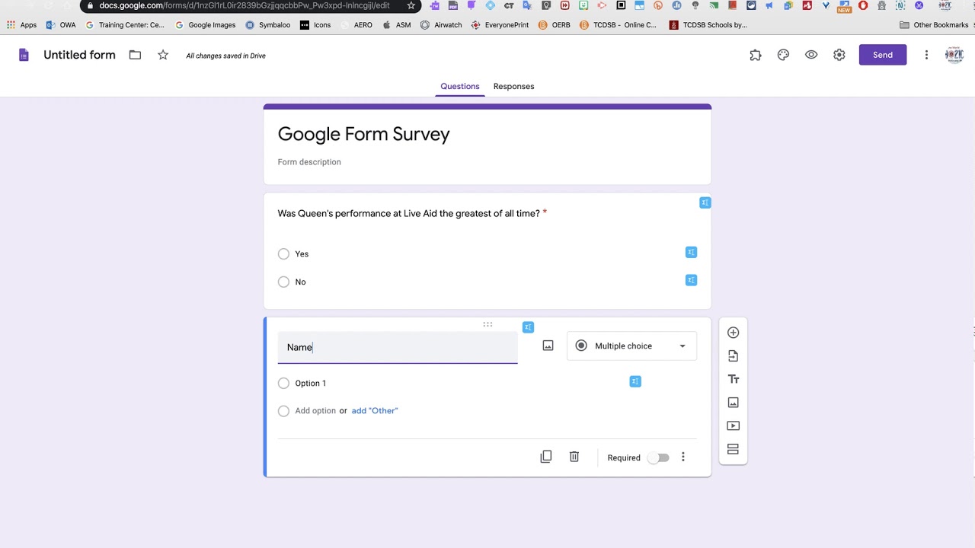
Task: Open the Multiple choice type dropdown
Action: click(x=631, y=346)
